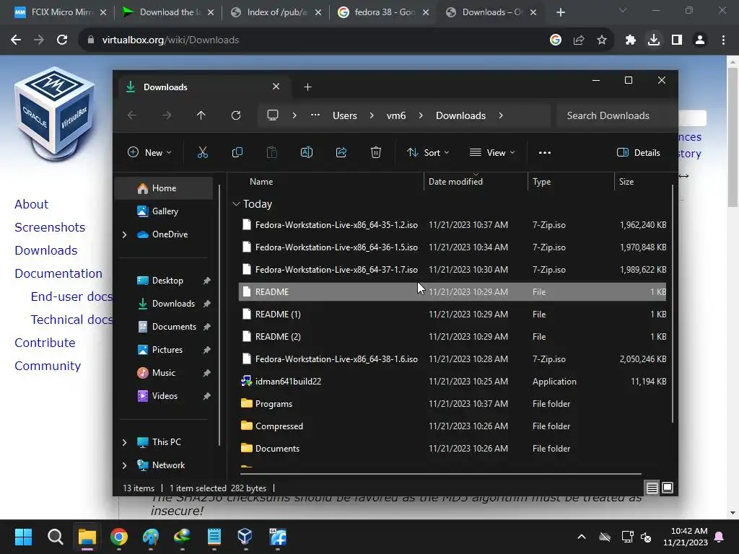
Task: Open Chrome downloads tray icon
Action: pos(654,40)
